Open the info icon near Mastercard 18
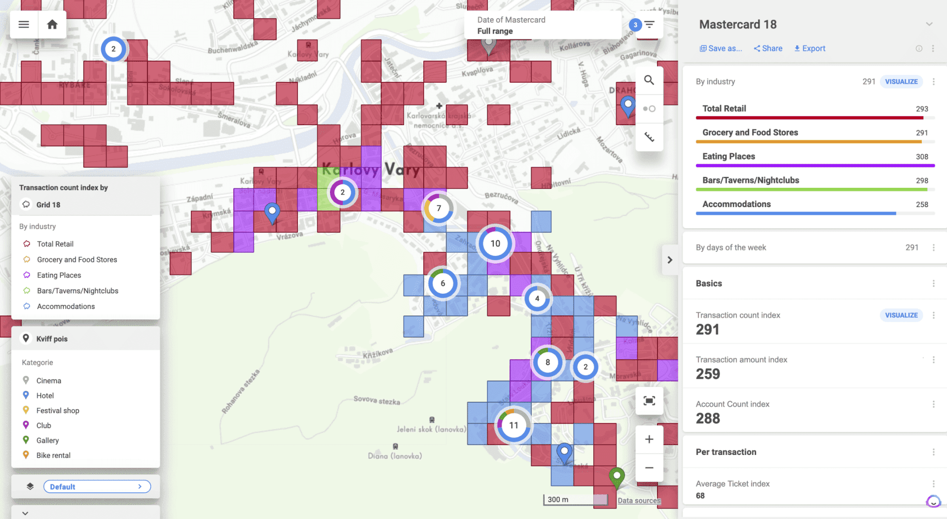 (919, 48)
